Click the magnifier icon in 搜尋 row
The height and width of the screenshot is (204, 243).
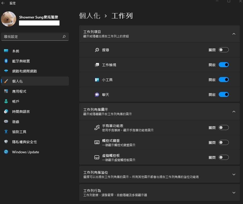[97, 50]
